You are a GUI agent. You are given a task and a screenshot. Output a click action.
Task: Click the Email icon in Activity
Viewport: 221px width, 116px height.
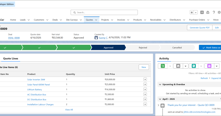(x=178, y=66)
